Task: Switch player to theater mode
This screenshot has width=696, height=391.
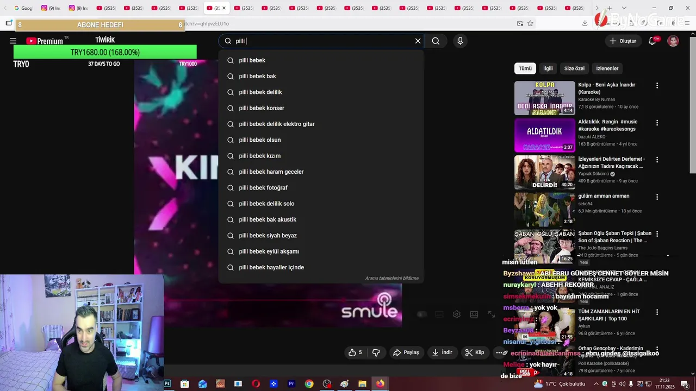Action: pos(474,314)
